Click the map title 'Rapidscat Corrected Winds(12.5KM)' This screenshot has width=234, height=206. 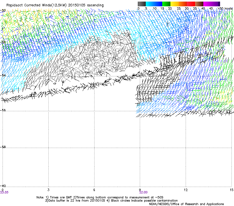pyautogui.click(x=36, y=5)
